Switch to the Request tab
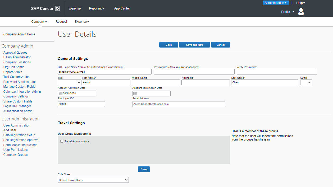Screen dimensions: 333x187 (x=61, y=21)
